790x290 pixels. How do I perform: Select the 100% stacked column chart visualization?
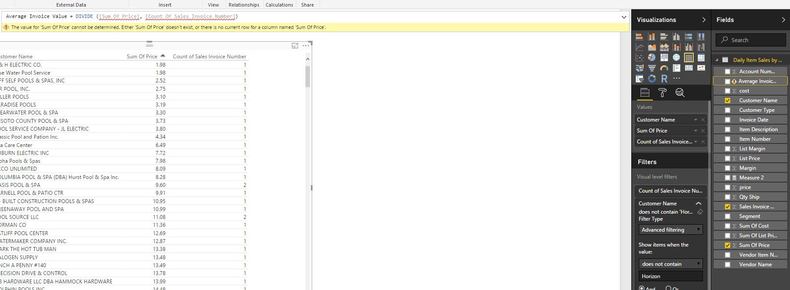pos(701,36)
